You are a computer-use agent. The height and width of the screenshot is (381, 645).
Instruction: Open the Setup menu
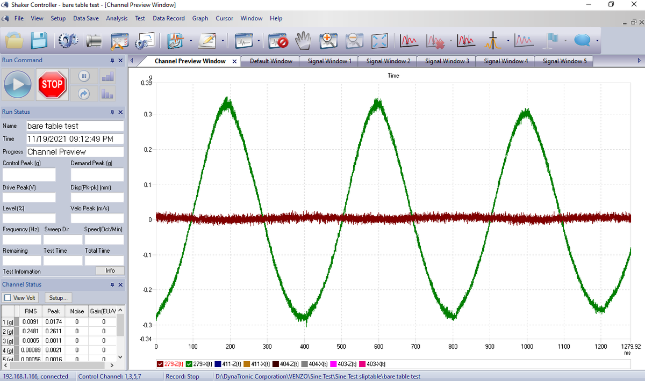coord(58,18)
